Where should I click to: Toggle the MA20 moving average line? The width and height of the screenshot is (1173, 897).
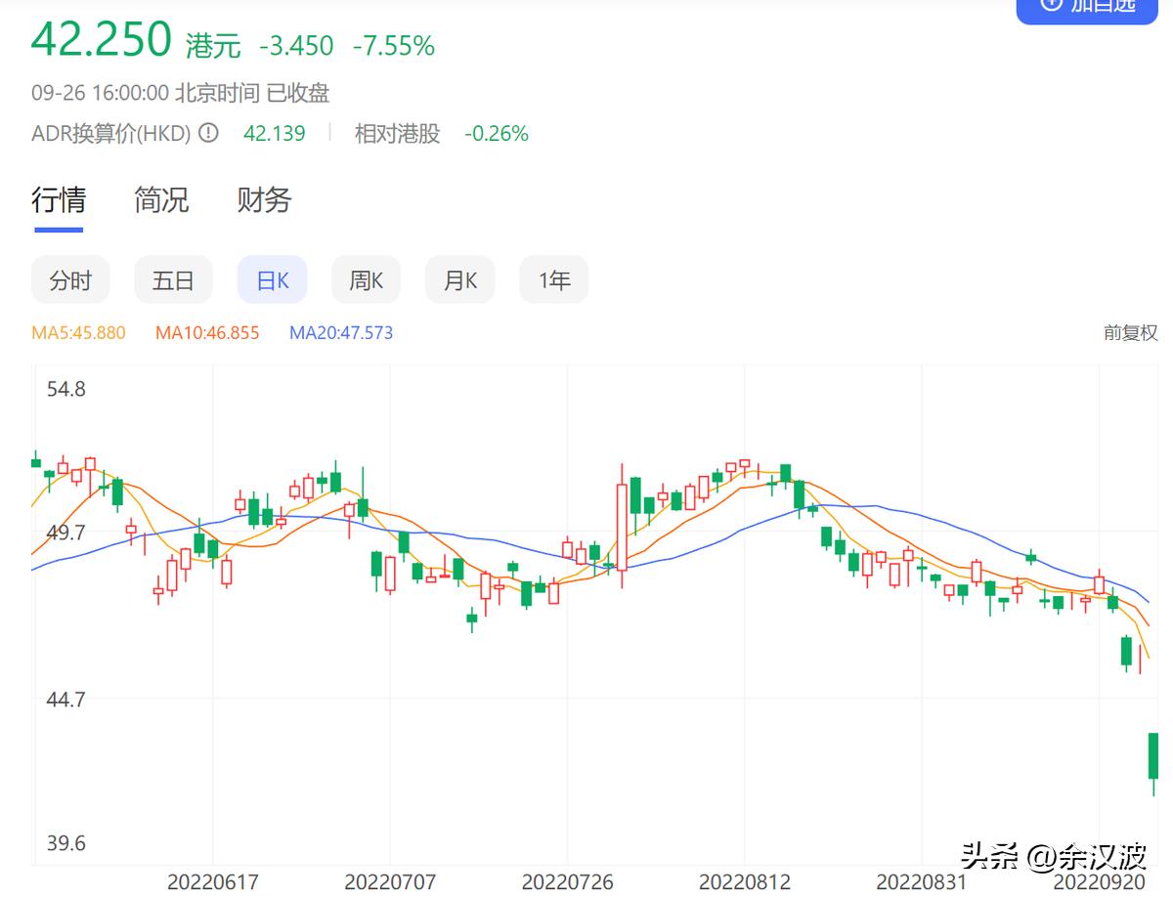[x=342, y=332]
